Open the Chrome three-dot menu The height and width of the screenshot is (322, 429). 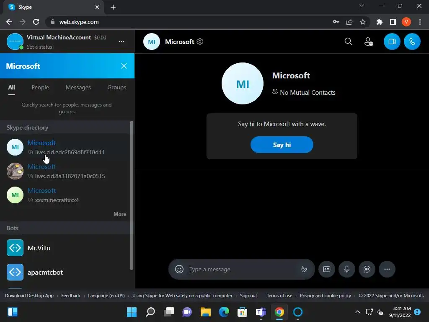420,22
